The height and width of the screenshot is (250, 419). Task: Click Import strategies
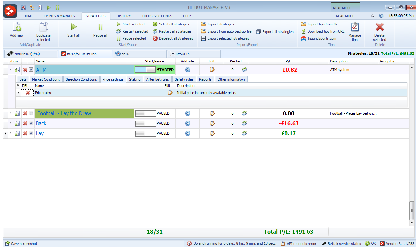[x=217, y=24]
